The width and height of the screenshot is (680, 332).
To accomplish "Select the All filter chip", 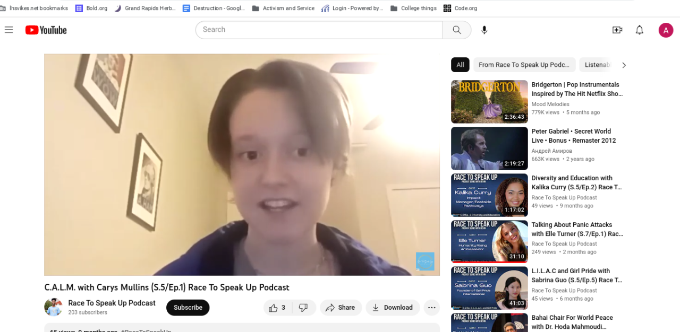I will pyautogui.click(x=460, y=65).
